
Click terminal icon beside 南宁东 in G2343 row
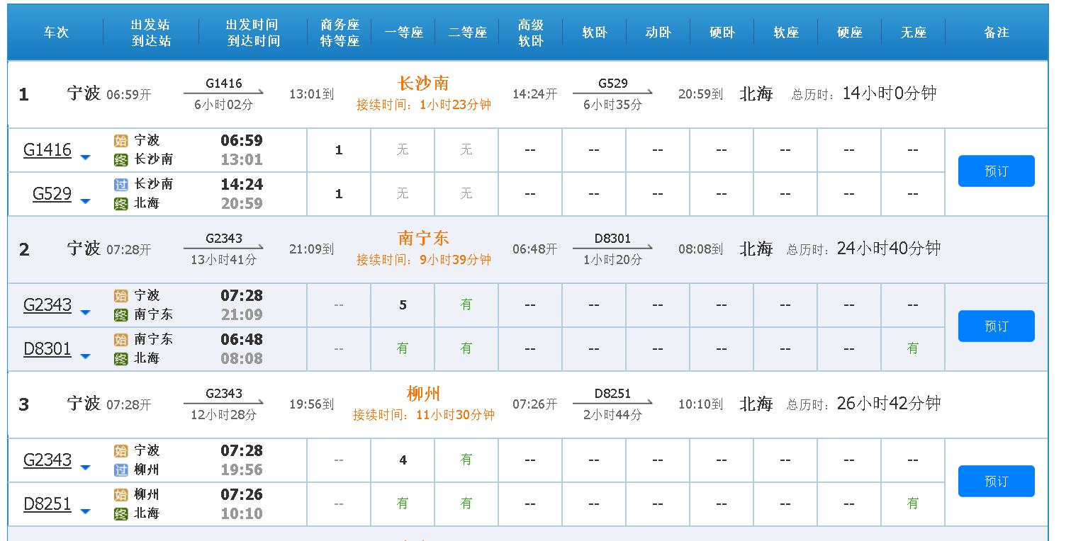coord(121,314)
